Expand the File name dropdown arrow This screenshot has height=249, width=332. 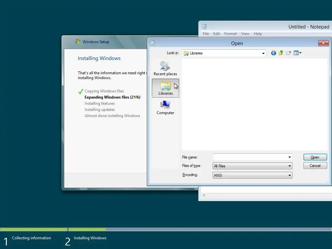(290, 157)
